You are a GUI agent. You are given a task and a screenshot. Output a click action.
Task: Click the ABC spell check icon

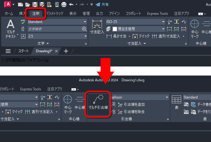pyautogui.click(x=23, y=22)
